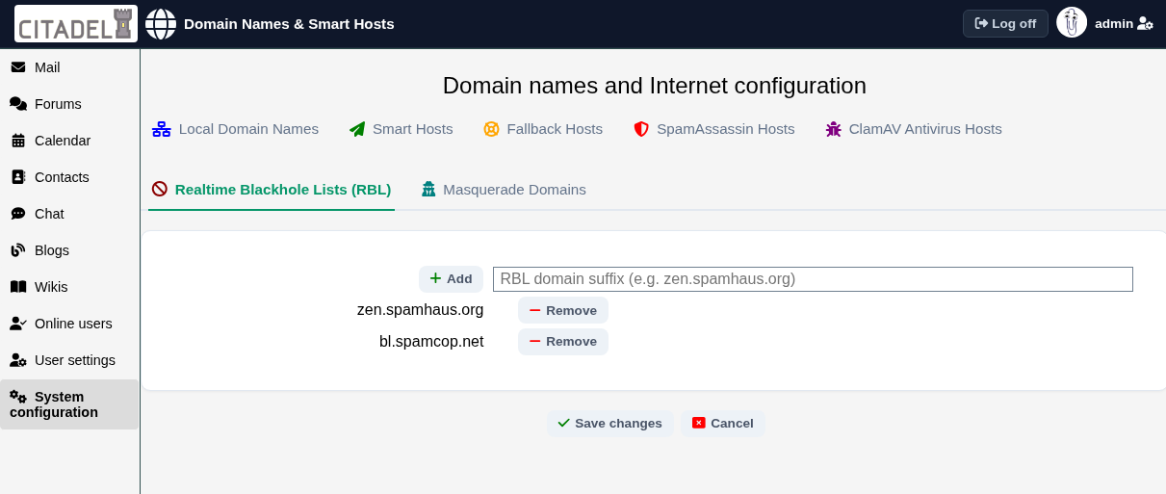
Task: Remove bl.spamcop.net entry
Action: click(x=563, y=342)
